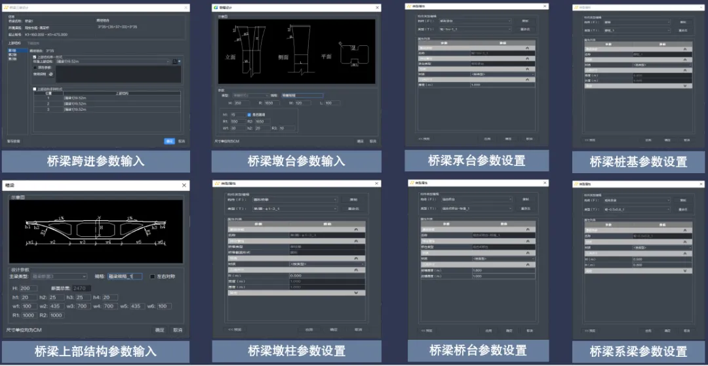
Task: Switch to 上部结构 tab in span dialog
Action: (x=14, y=43)
